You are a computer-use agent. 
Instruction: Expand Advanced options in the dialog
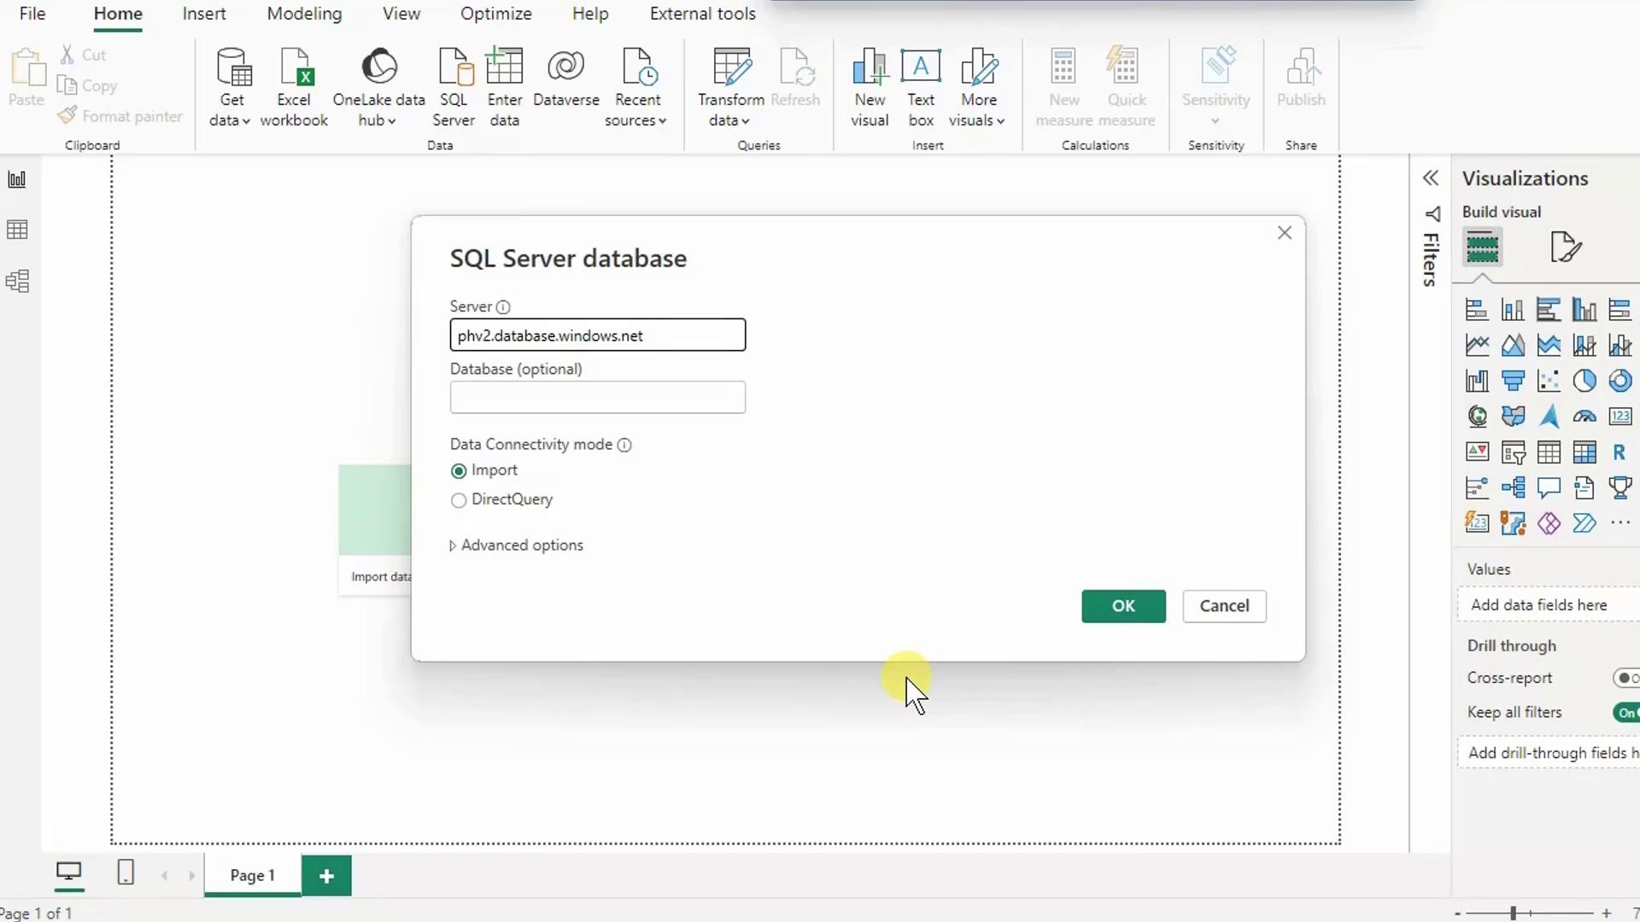click(516, 546)
